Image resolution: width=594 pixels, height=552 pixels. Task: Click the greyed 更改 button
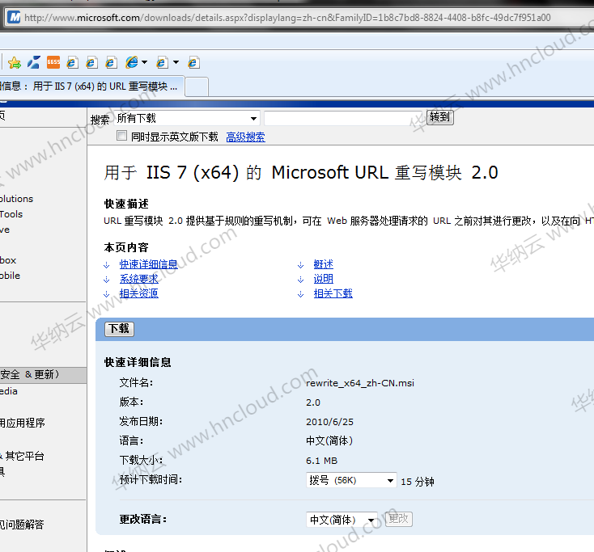pyautogui.click(x=398, y=519)
